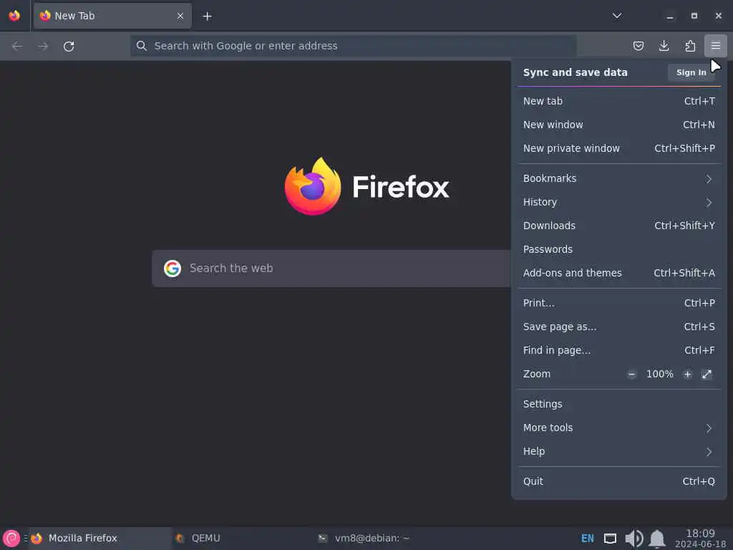The image size is (733, 550).
Task: Open the notifications bell icon
Action: (x=657, y=539)
